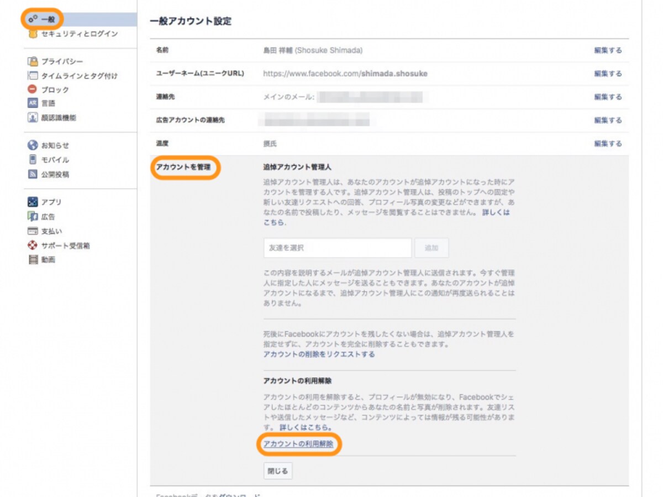Click アカウントの削除をリクエストする link
Viewport: 663px width, 497px height.
tap(319, 354)
